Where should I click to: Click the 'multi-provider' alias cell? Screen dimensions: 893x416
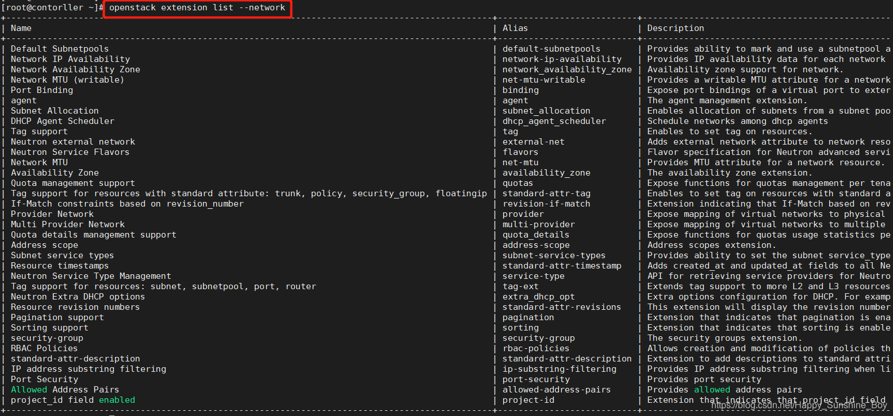[x=539, y=224]
